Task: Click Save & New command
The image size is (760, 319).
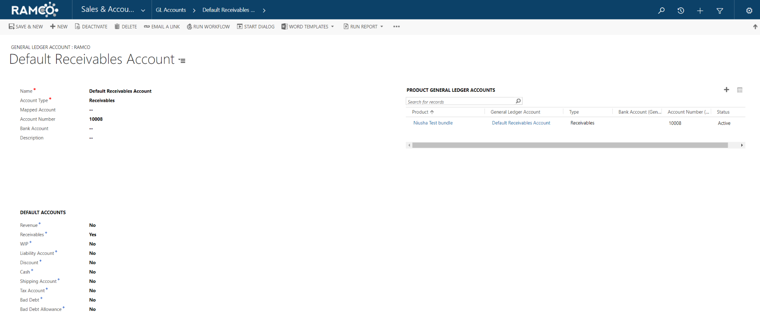Action: pyautogui.click(x=26, y=26)
